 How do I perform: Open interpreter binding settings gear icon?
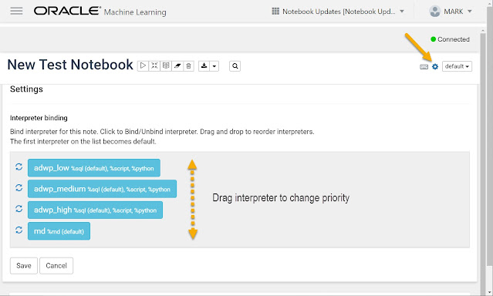pyautogui.click(x=435, y=66)
